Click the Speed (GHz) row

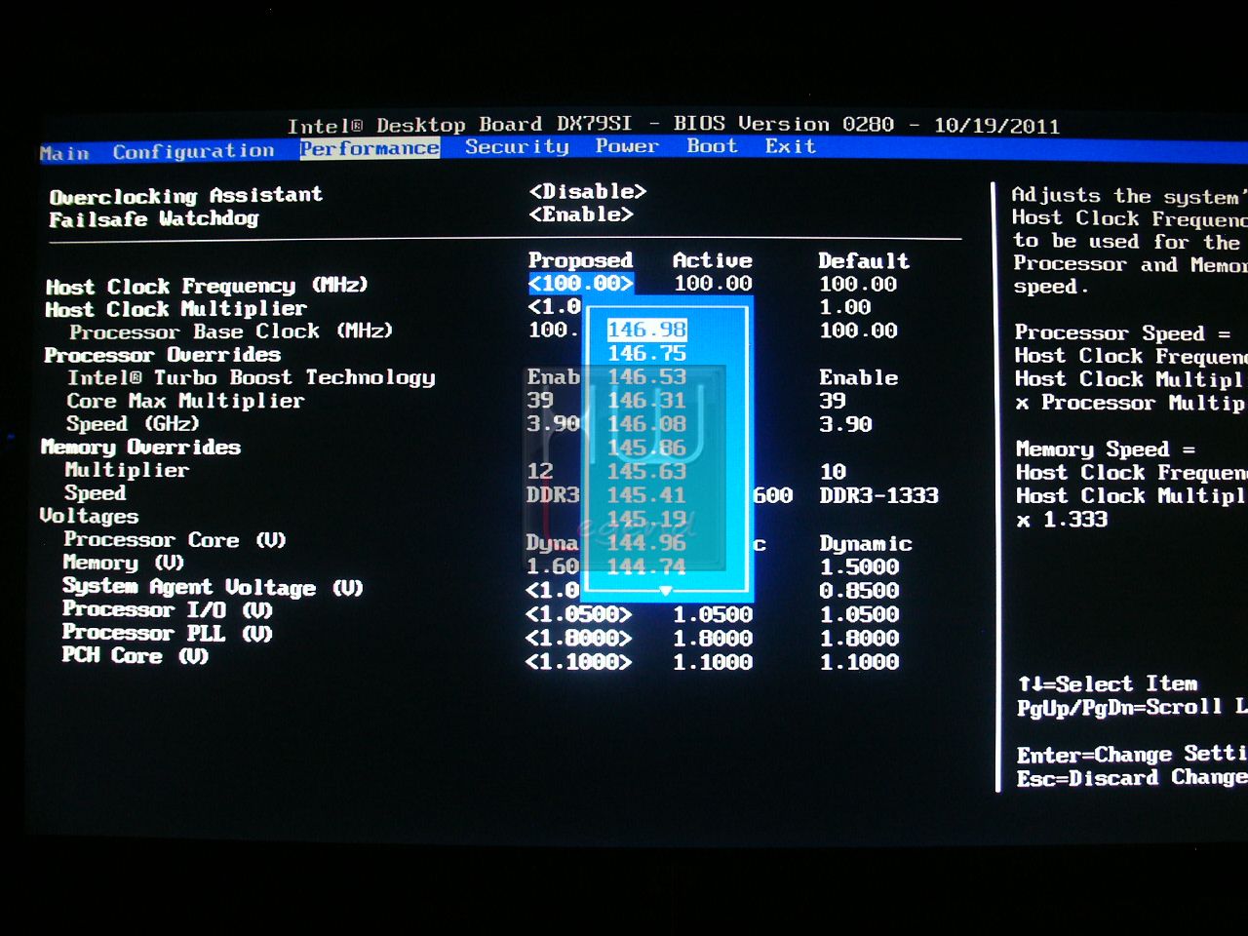(133, 424)
